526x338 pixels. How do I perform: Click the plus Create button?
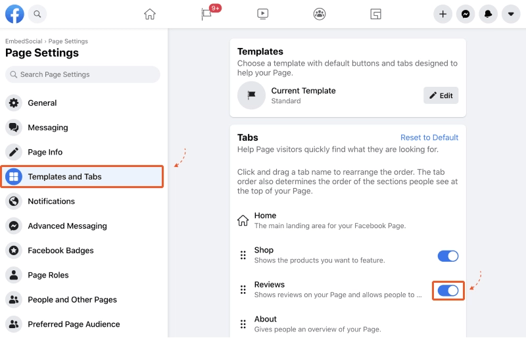pyautogui.click(x=442, y=14)
